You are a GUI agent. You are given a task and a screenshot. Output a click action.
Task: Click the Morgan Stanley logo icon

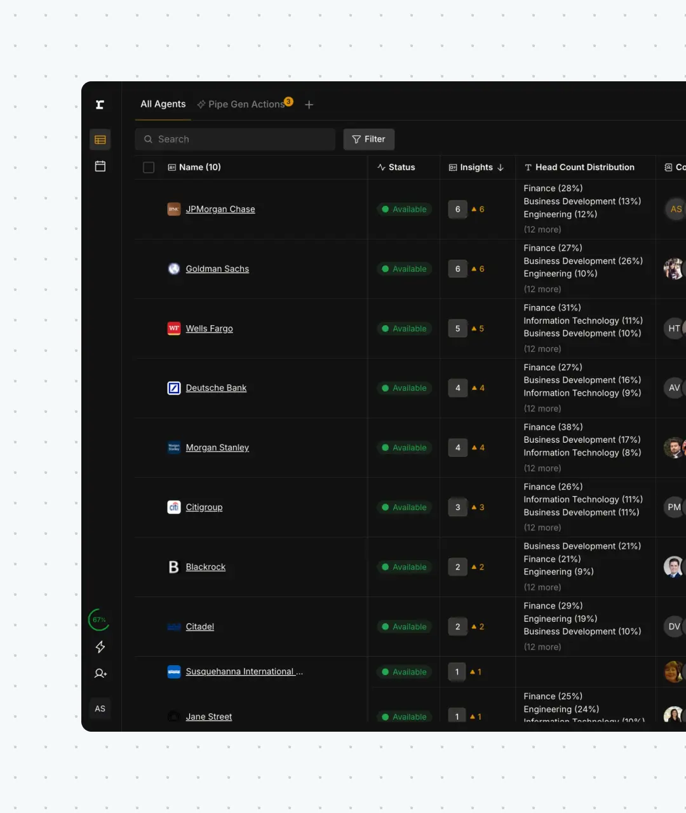tap(174, 448)
